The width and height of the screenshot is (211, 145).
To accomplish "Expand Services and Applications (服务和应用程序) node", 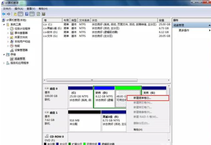I will tap(4, 63).
